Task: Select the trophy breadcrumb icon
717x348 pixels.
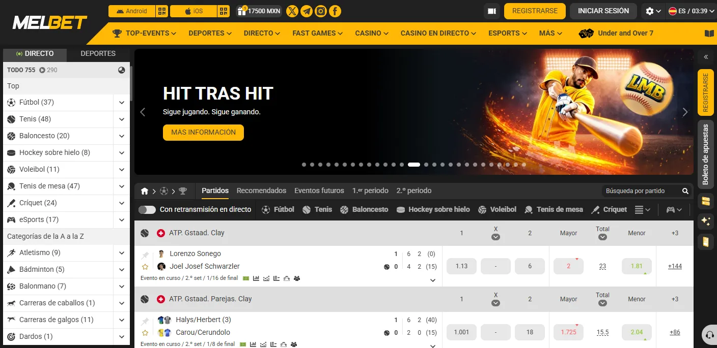Action: click(x=183, y=191)
